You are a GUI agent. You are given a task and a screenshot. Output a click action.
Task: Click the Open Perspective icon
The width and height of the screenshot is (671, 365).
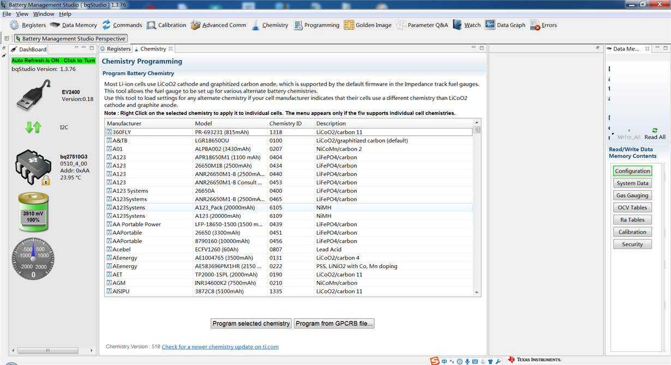point(7,39)
